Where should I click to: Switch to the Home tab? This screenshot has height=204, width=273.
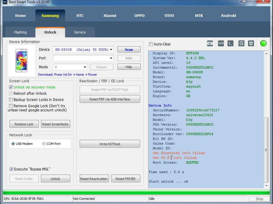tap(21, 16)
